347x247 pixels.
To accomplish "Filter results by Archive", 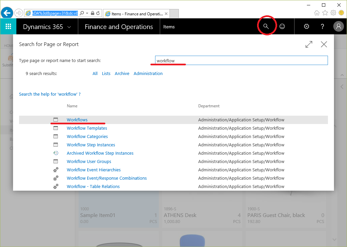I will (122, 74).
